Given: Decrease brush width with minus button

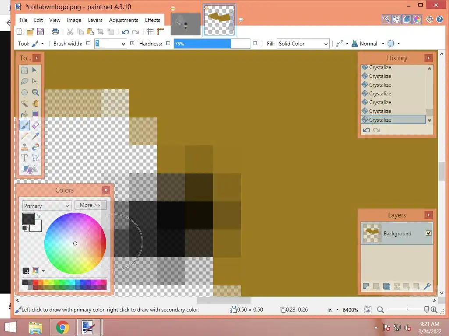Looking at the screenshot, I should click(89, 43).
